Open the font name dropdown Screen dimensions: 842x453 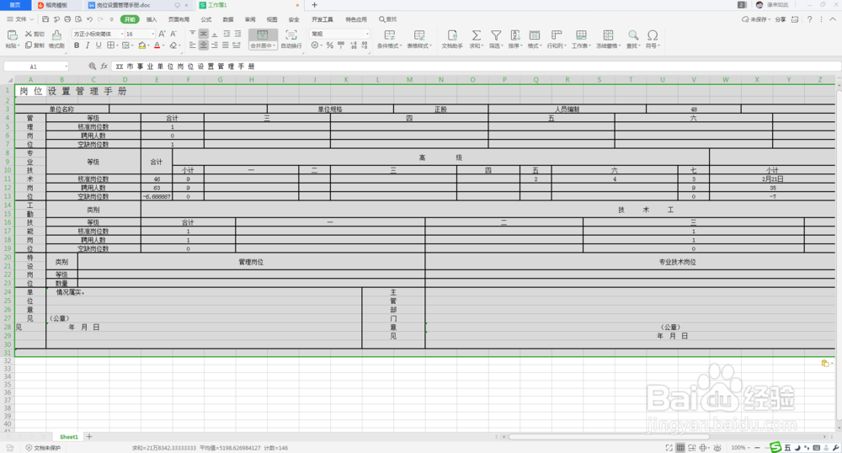(122, 34)
